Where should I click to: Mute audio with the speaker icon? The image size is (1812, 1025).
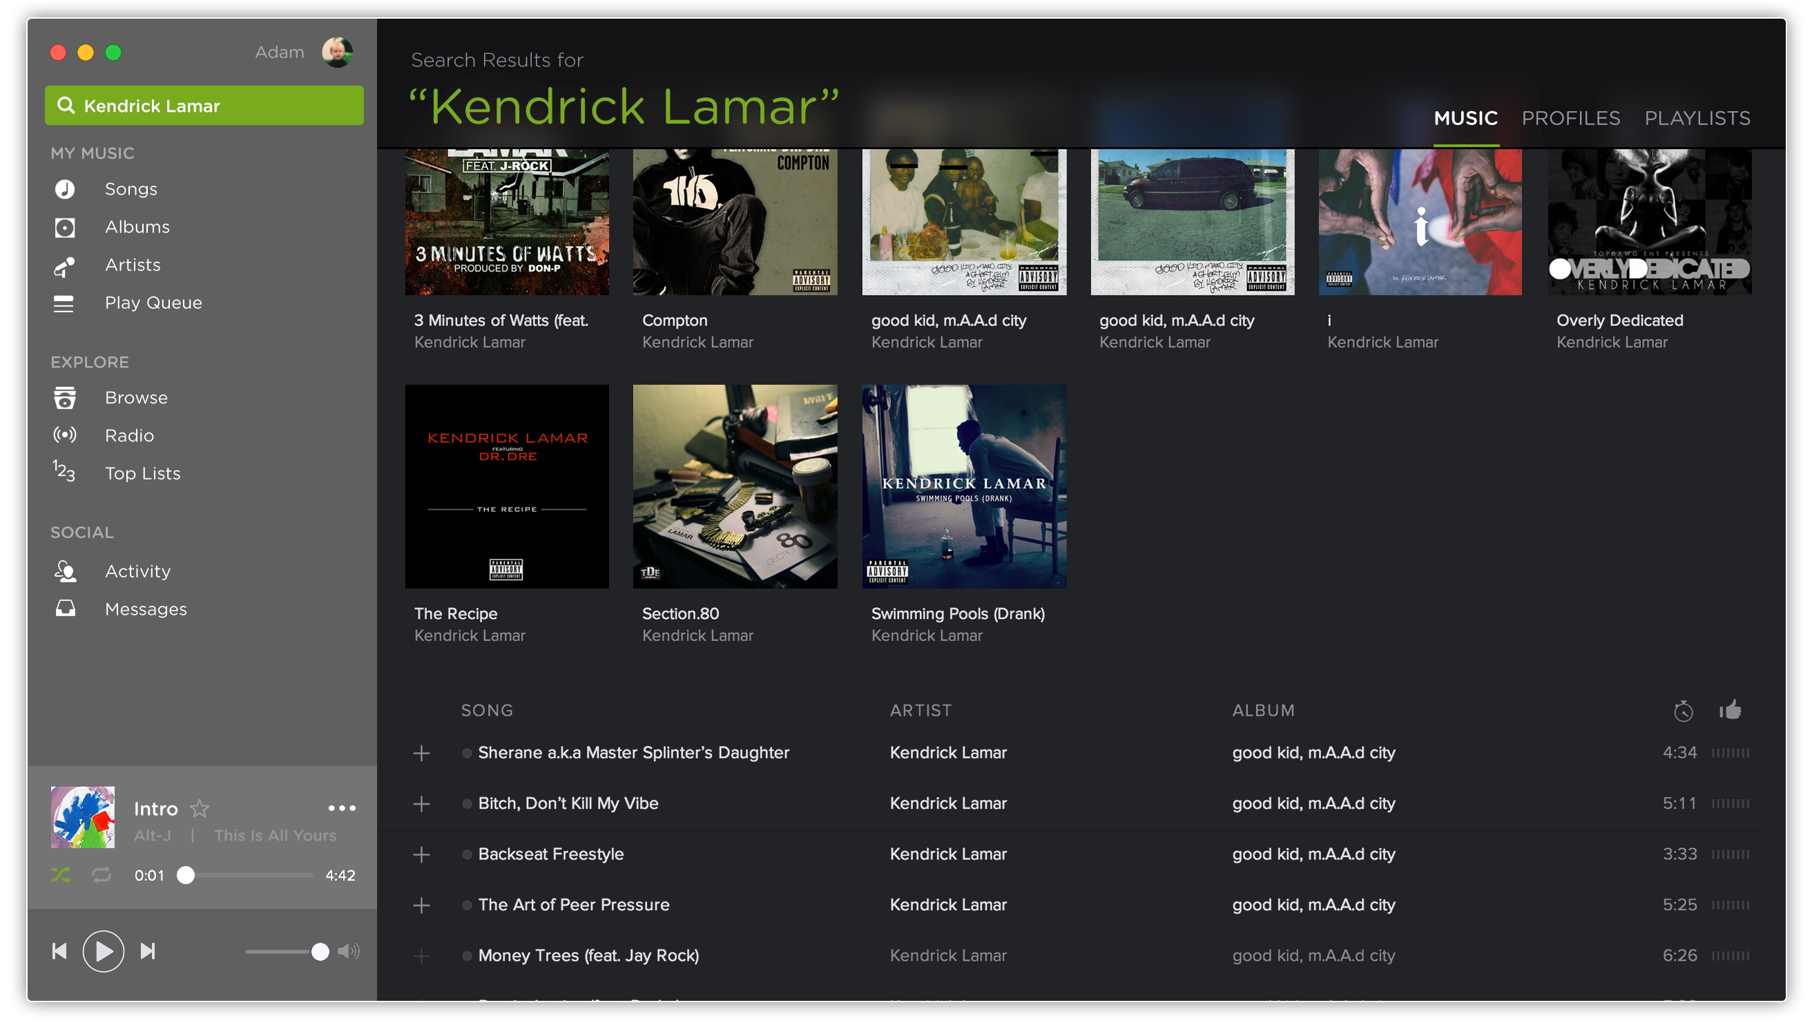coord(348,952)
